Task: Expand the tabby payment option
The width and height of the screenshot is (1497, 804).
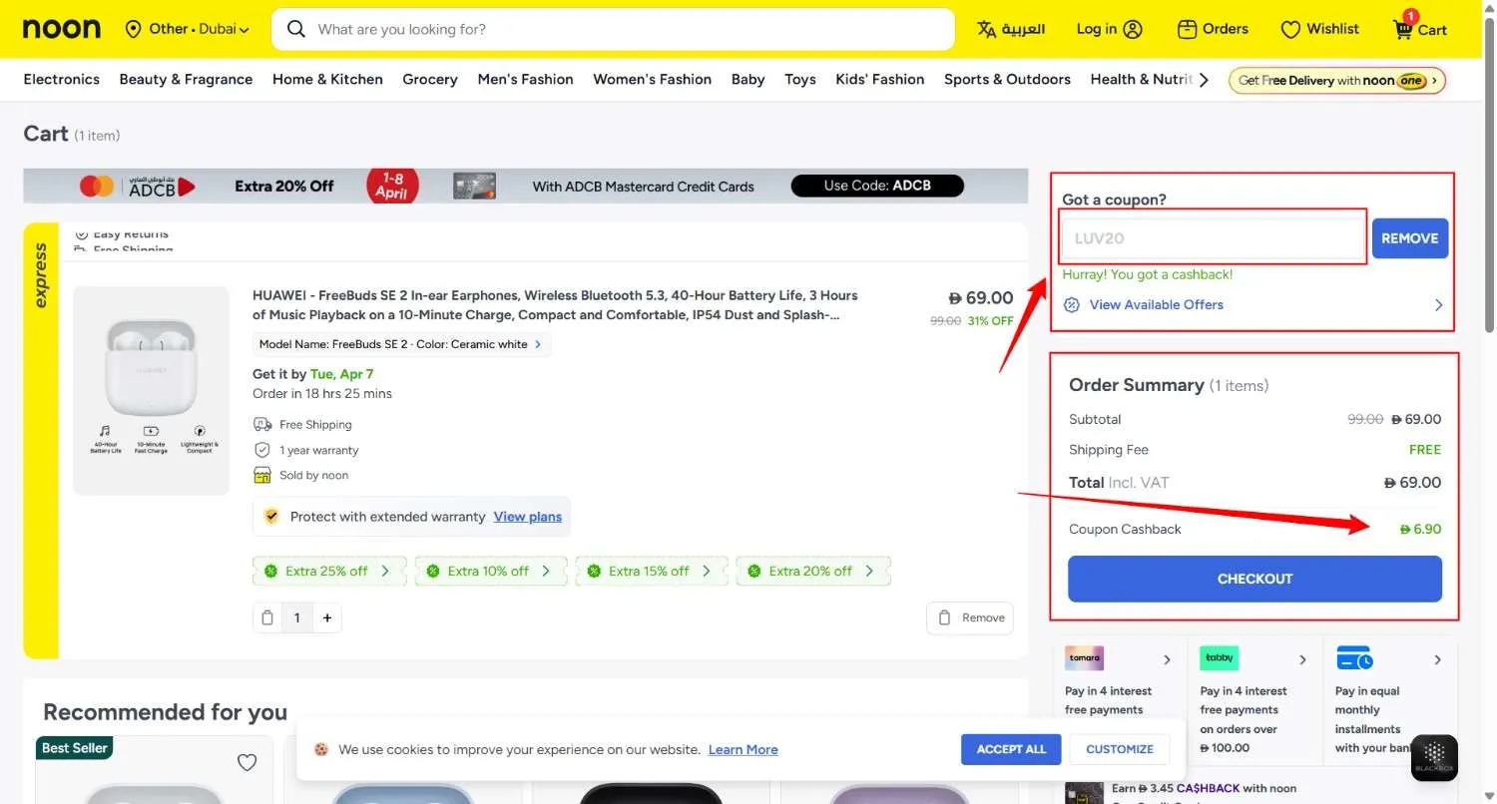Action: click(x=1302, y=659)
